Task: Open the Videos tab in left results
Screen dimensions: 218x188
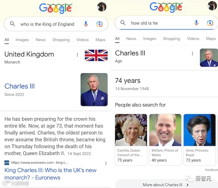Action: point(82,40)
